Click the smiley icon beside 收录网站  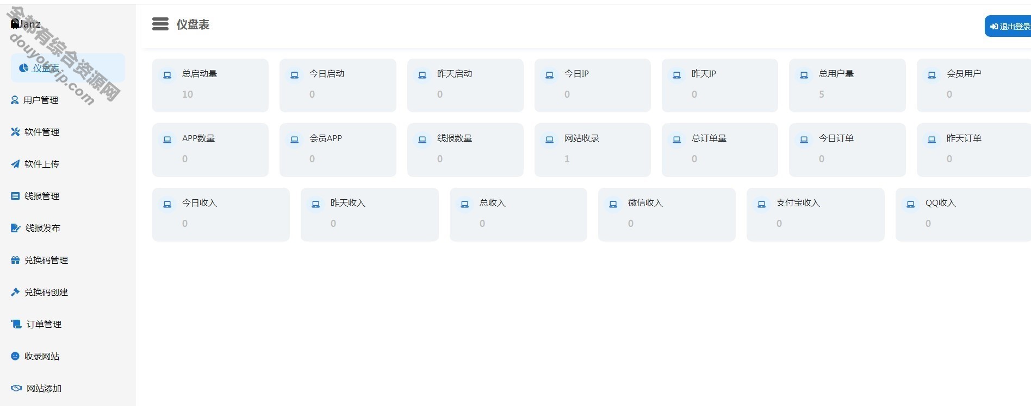click(x=15, y=356)
